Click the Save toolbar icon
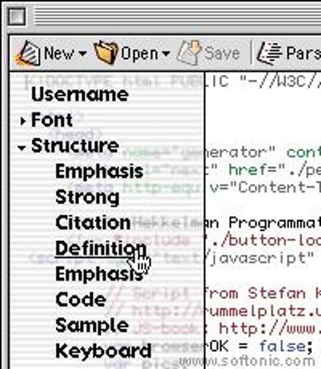 point(189,52)
